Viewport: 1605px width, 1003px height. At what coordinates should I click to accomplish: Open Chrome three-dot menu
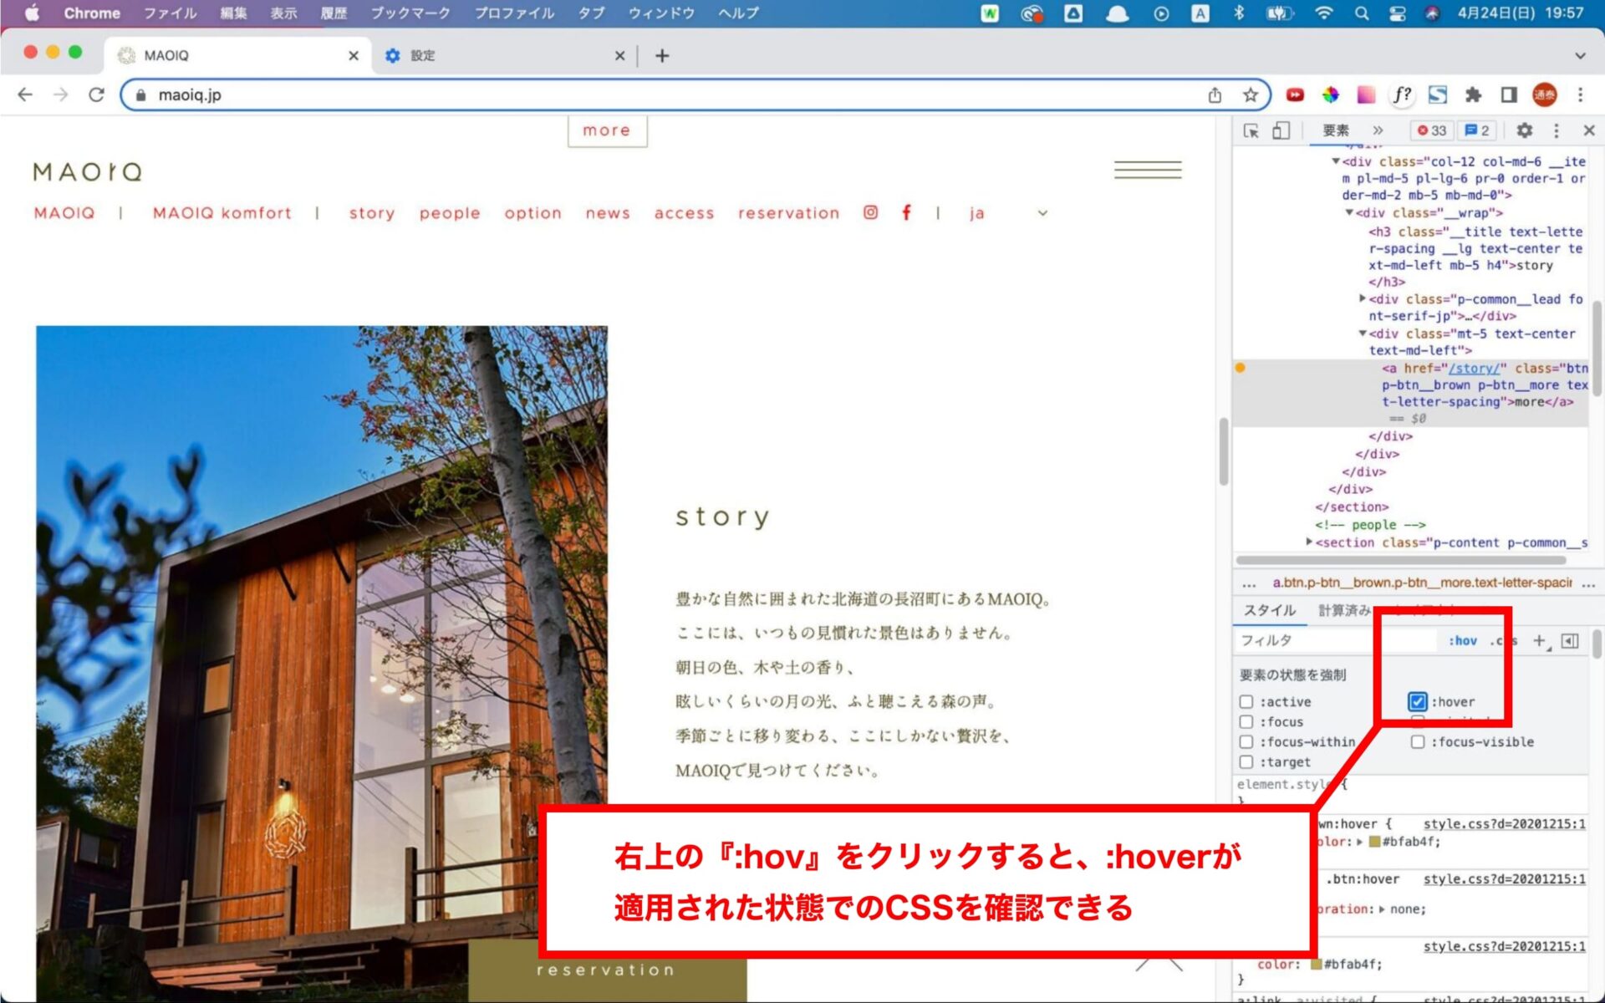(1580, 94)
